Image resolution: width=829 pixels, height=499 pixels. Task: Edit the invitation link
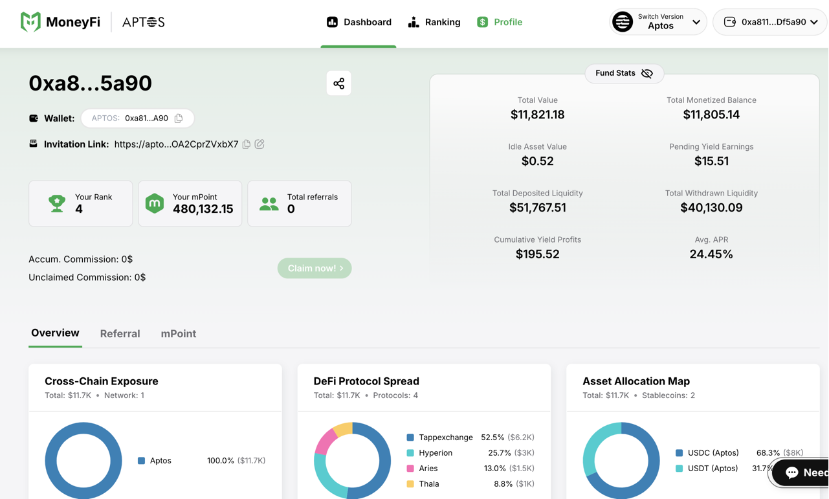coord(260,144)
